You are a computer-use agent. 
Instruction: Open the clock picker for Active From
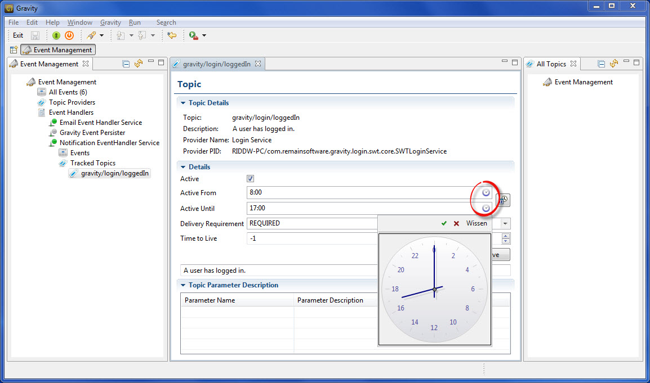click(486, 193)
